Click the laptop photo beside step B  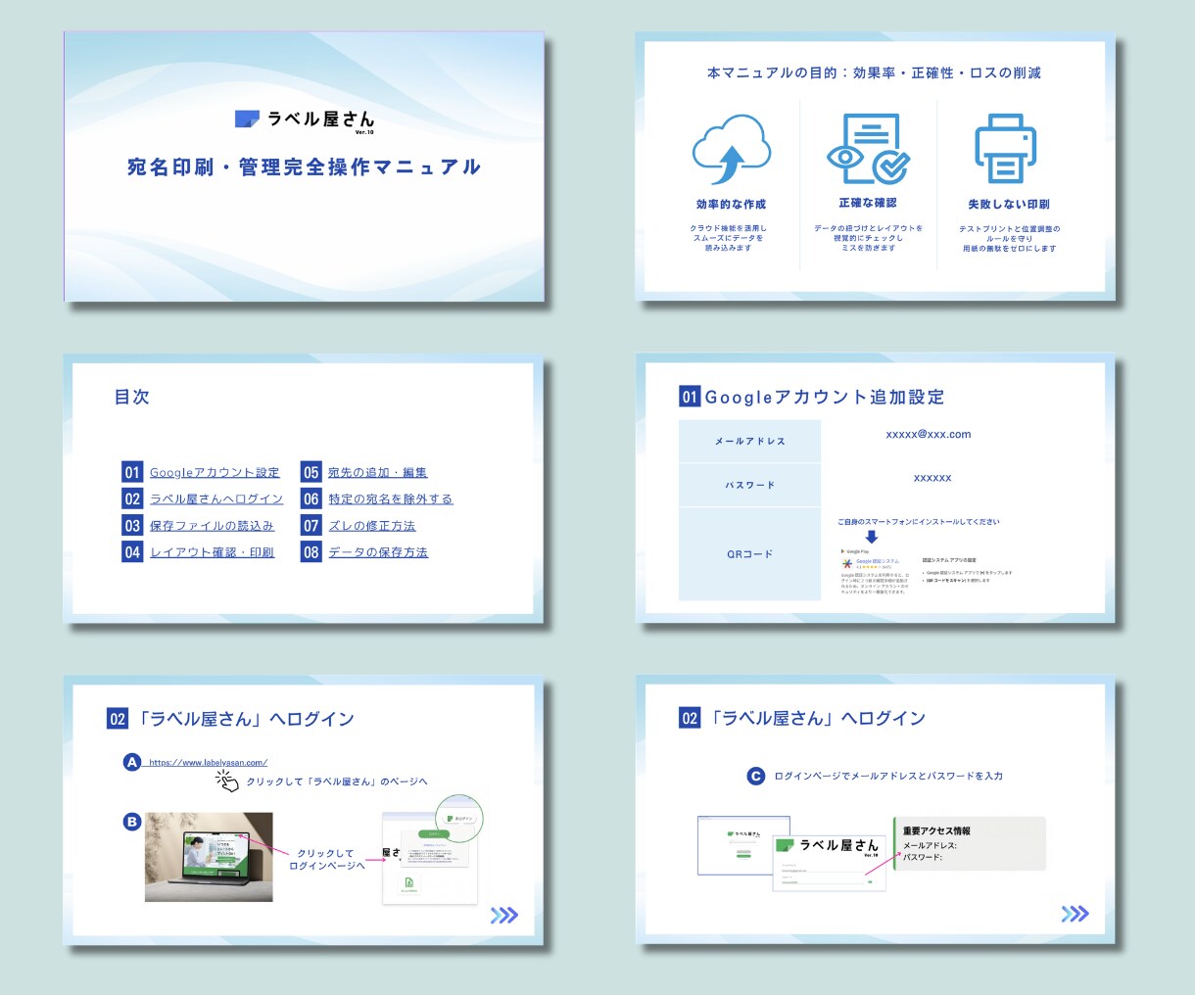pos(209,857)
